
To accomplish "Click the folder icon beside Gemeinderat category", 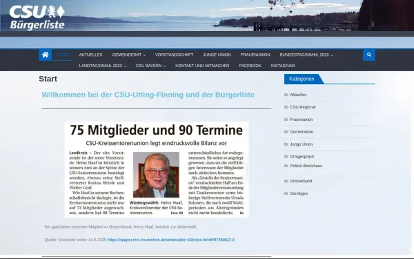I will (x=286, y=132).
